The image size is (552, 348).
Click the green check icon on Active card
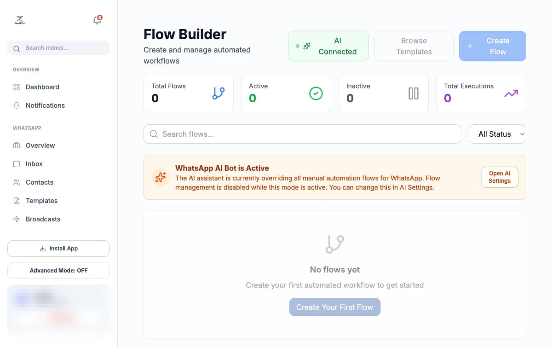(x=316, y=93)
